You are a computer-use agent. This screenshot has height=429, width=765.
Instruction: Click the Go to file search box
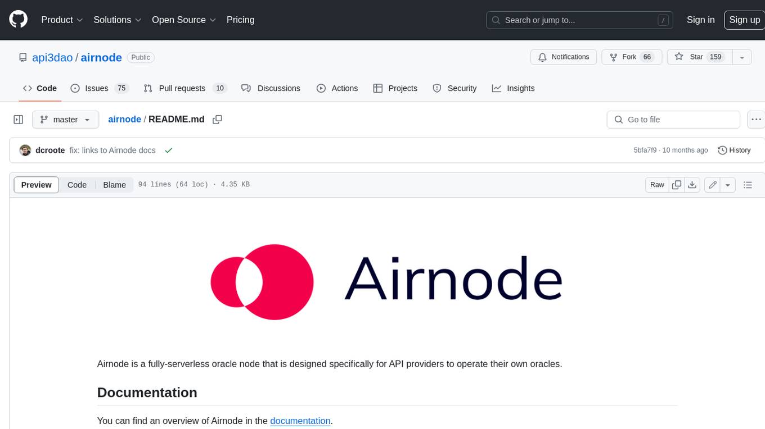[x=673, y=120]
